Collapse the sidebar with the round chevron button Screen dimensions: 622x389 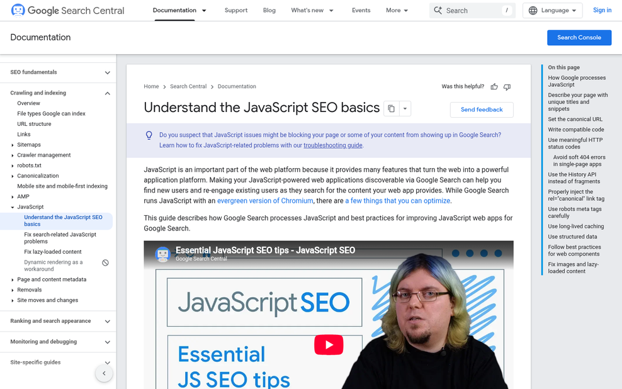pyautogui.click(x=104, y=373)
